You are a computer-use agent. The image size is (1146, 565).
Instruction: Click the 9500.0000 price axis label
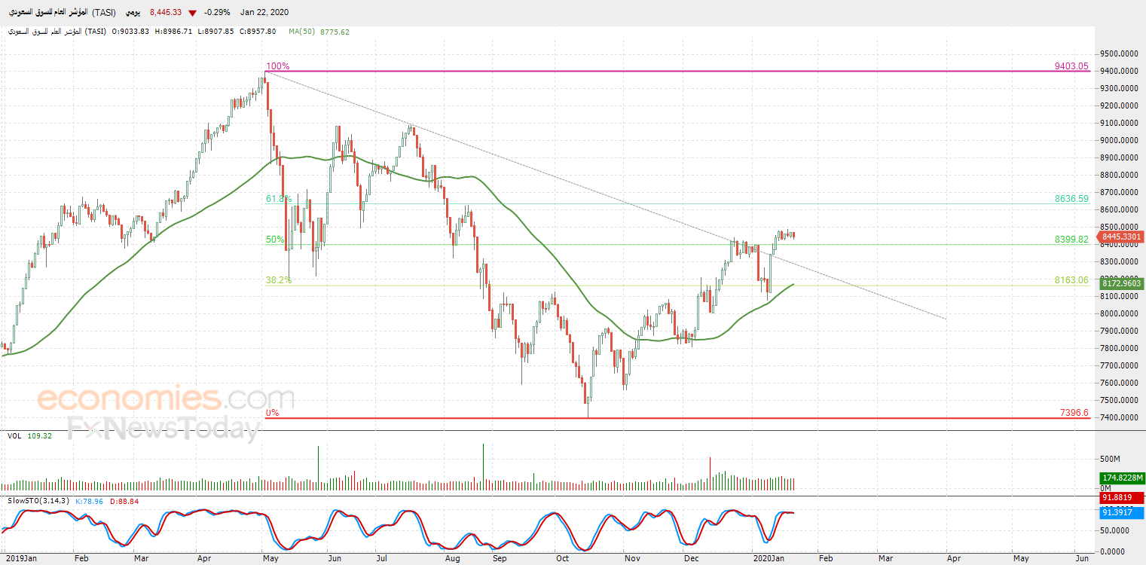pyautogui.click(x=1121, y=53)
